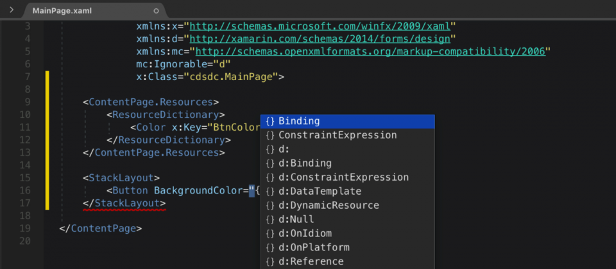Screen dimensions: 616x269
Task: Click the unsaved dot on MainPage.xaml tab
Action: 156,11
